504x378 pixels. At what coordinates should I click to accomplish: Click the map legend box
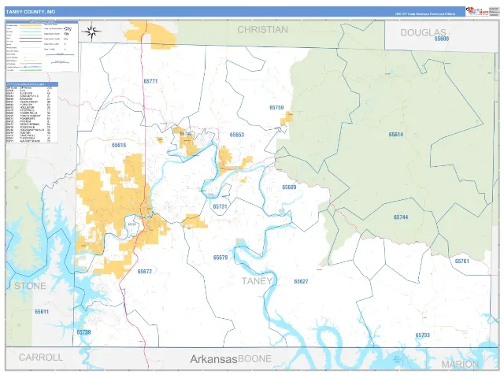pyautogui.click(x=42, y=46)
